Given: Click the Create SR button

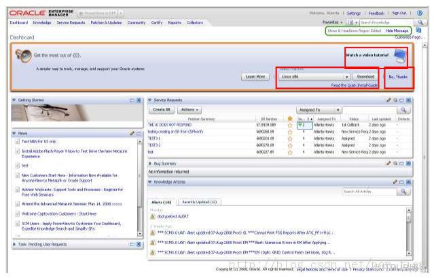Looking at the screenshot, I should click(162, 109).
